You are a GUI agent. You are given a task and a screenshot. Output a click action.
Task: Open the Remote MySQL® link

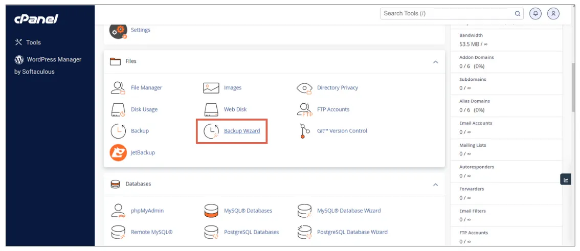pyautogui.click(x=152, y=232)
